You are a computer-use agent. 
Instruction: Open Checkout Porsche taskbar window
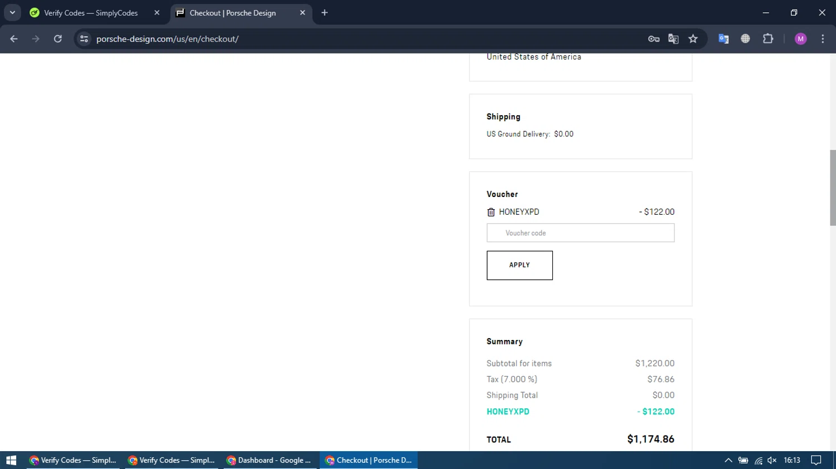[x=369, y=460]
